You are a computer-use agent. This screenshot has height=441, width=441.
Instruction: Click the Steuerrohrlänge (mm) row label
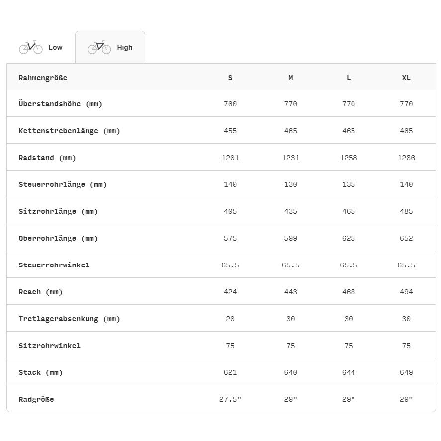coord(63,185)
